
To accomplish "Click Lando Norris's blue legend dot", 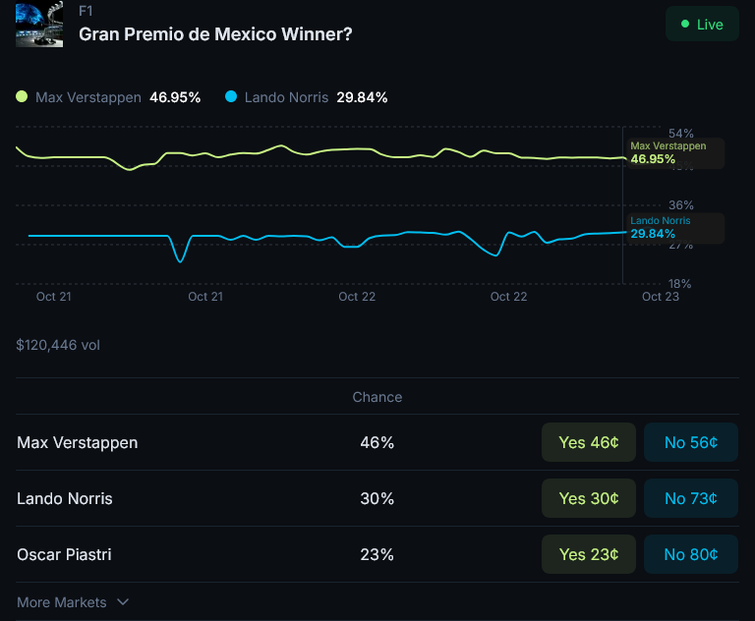I will [231, 96].
